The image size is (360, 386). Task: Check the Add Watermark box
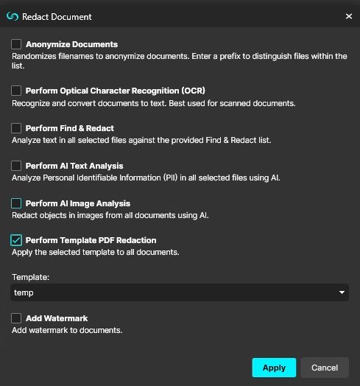click(x=16, y=318)
